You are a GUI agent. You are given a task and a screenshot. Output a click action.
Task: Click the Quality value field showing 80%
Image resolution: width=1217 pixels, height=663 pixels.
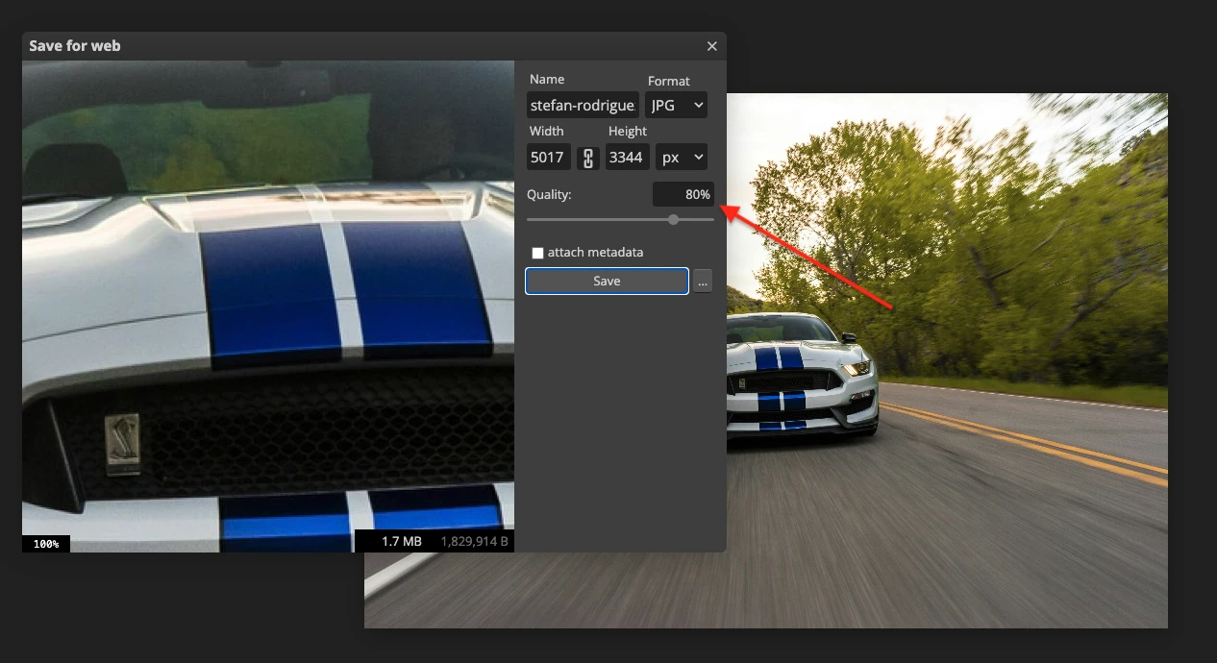tap(683, 194)
